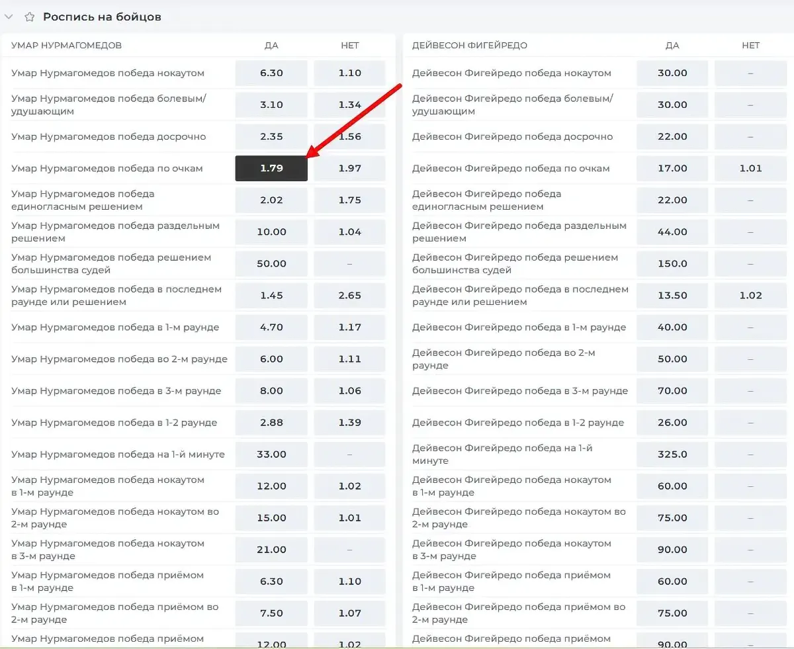Choose НЕТ 1.02 Фигейредо в последнем раунде или решением
Screen dimensions: 794x649
tap(750, 295)
